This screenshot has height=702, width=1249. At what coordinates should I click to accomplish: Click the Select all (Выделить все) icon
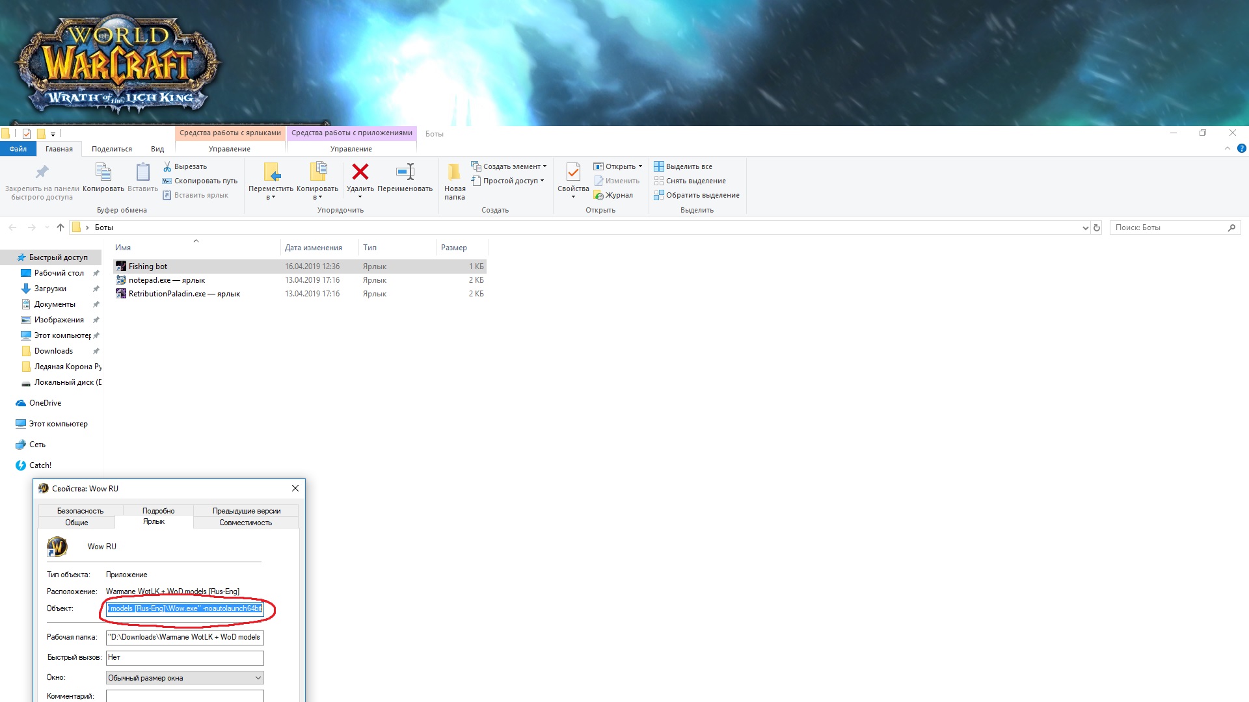659,166
